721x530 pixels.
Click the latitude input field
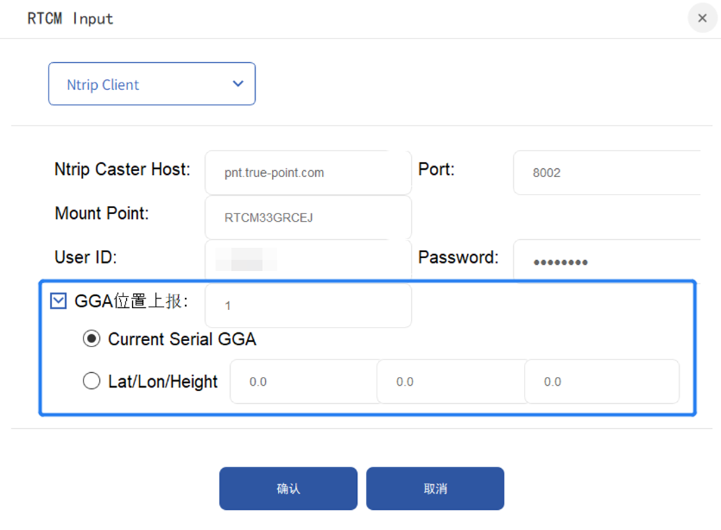303,382
